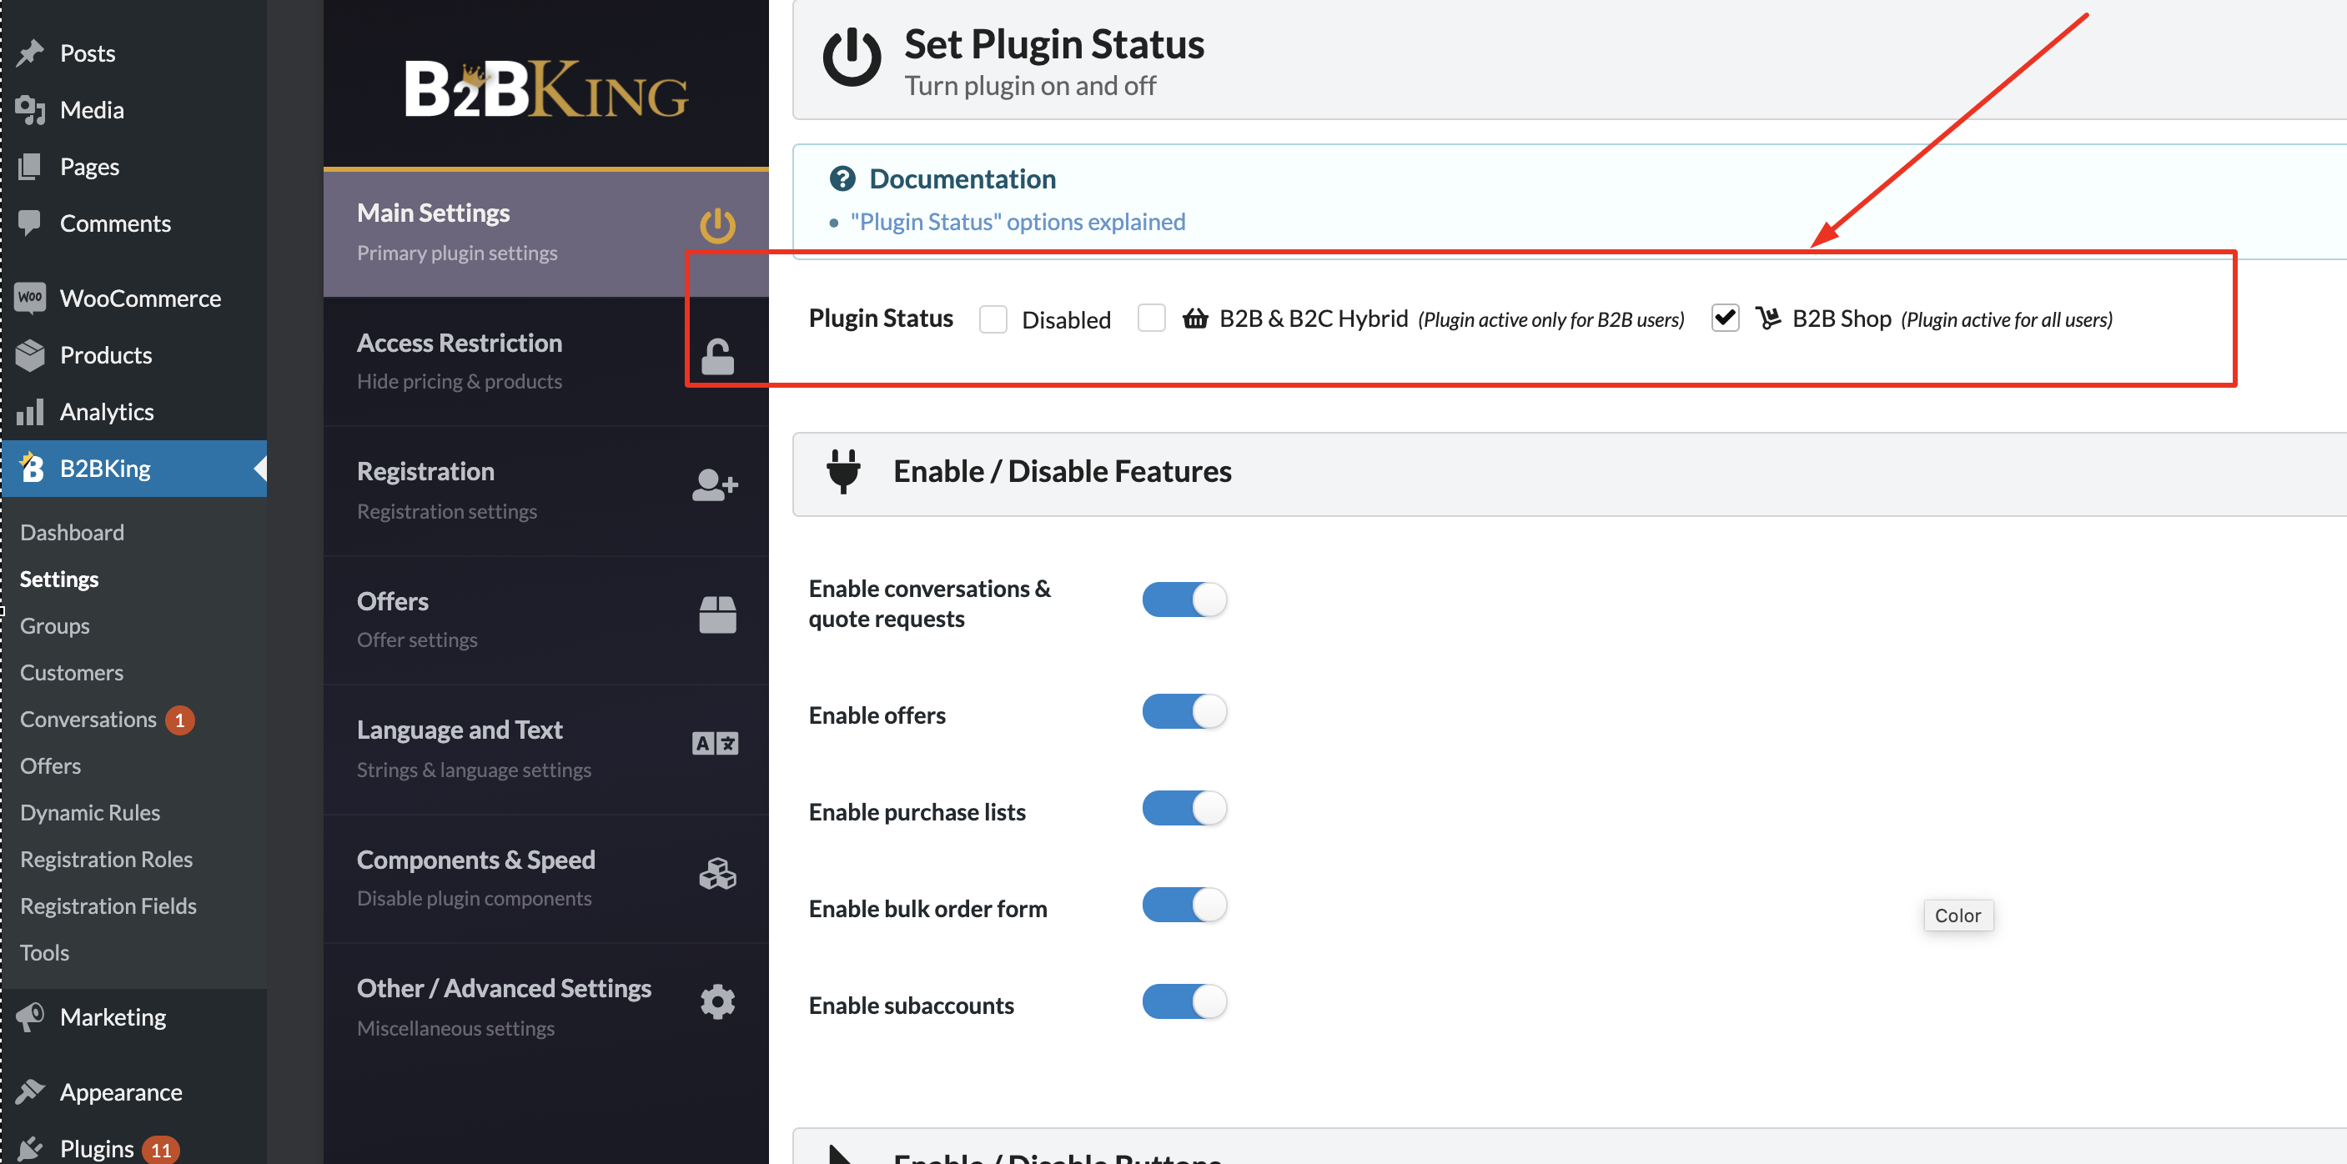
Task: Open Registration Fields submenu item
Action: pos(108,906)
